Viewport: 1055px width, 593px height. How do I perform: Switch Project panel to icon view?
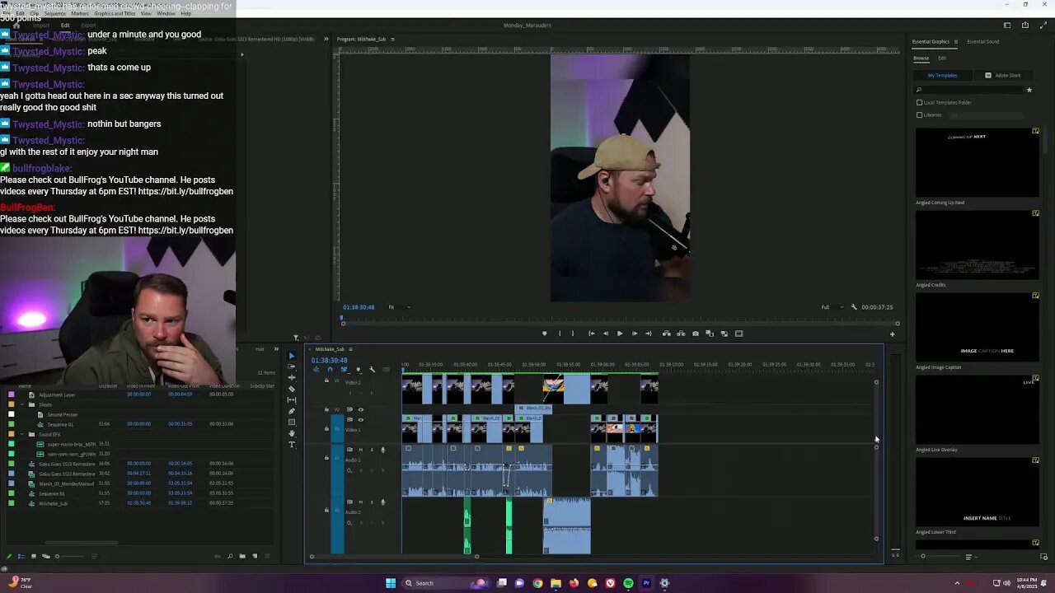coord(34,556)
